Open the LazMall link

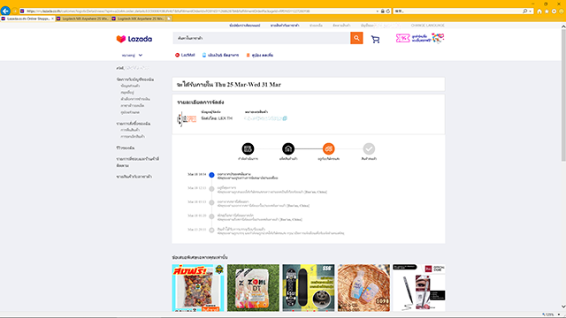(185, 55)
